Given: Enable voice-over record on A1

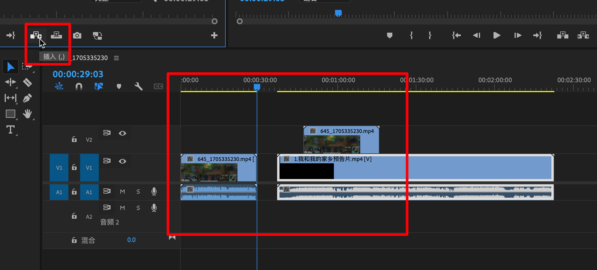Looking at the screenshot, I should coord(154,192).
